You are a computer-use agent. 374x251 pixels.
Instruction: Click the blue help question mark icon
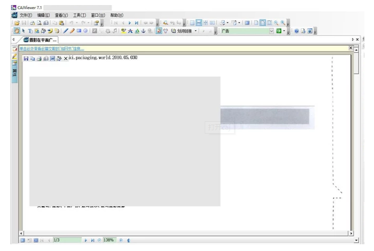coord(296,31)
